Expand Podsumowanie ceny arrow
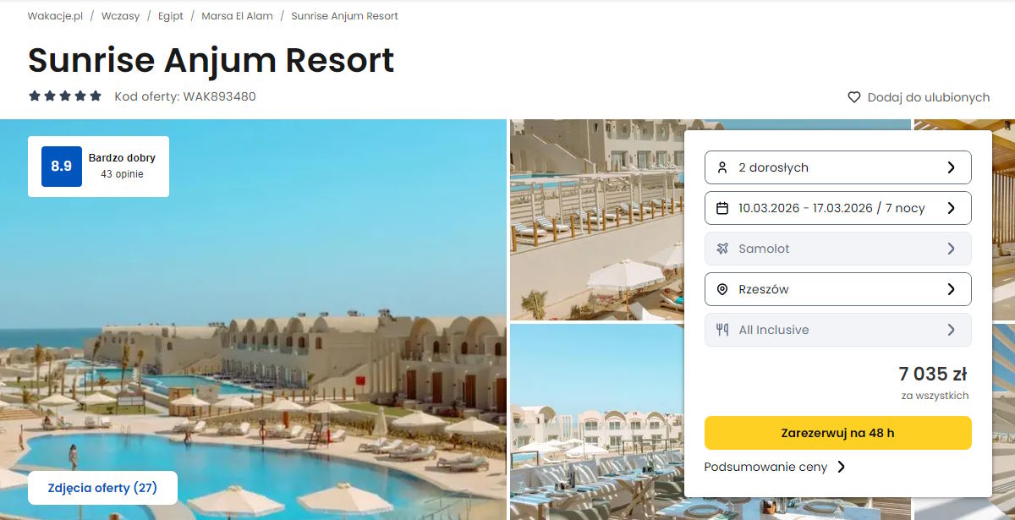The image size is (1015, 520). (x=841, y=467)
